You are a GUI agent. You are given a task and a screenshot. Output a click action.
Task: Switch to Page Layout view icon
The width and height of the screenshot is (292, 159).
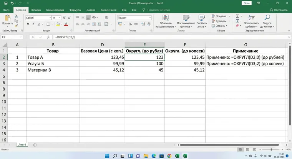click(x=247, y=149)
